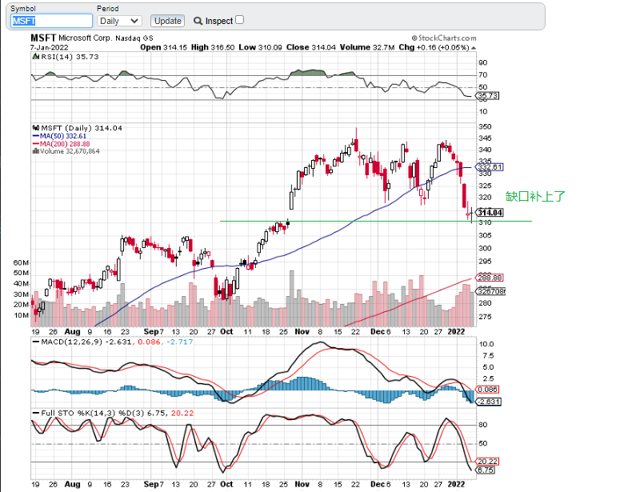Click the volume bars icon in legend
The image size is (620, 492).
(x=34, y=150)
